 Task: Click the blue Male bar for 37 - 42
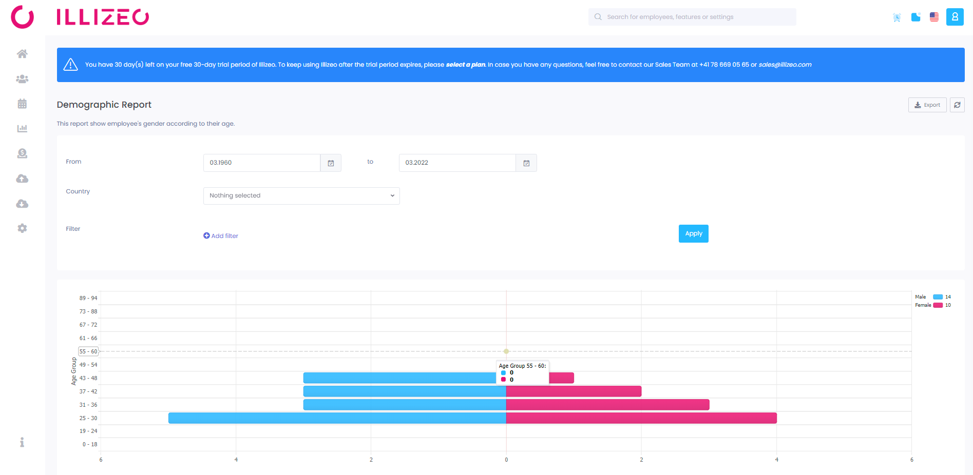[405, 391]
